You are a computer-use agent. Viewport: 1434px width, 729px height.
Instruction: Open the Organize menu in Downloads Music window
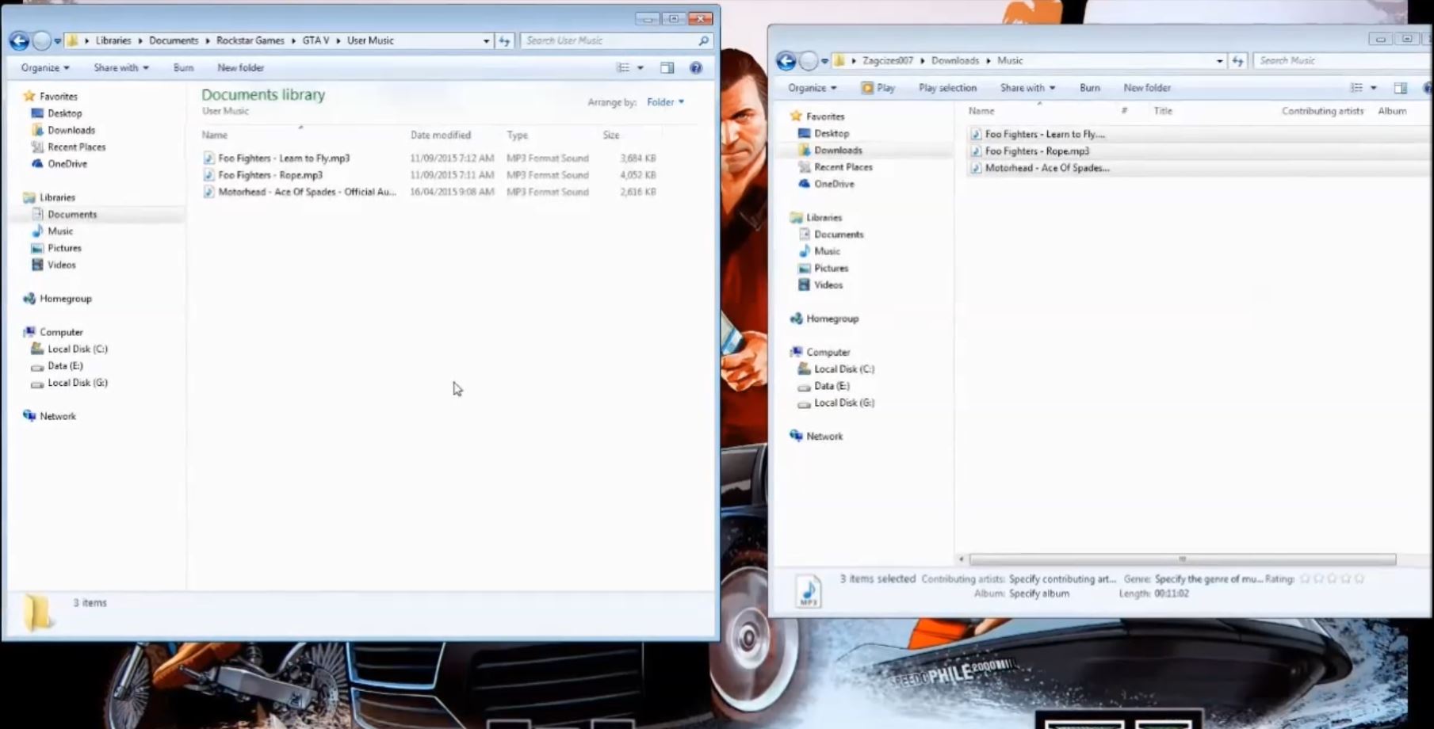tap(812, 88)
